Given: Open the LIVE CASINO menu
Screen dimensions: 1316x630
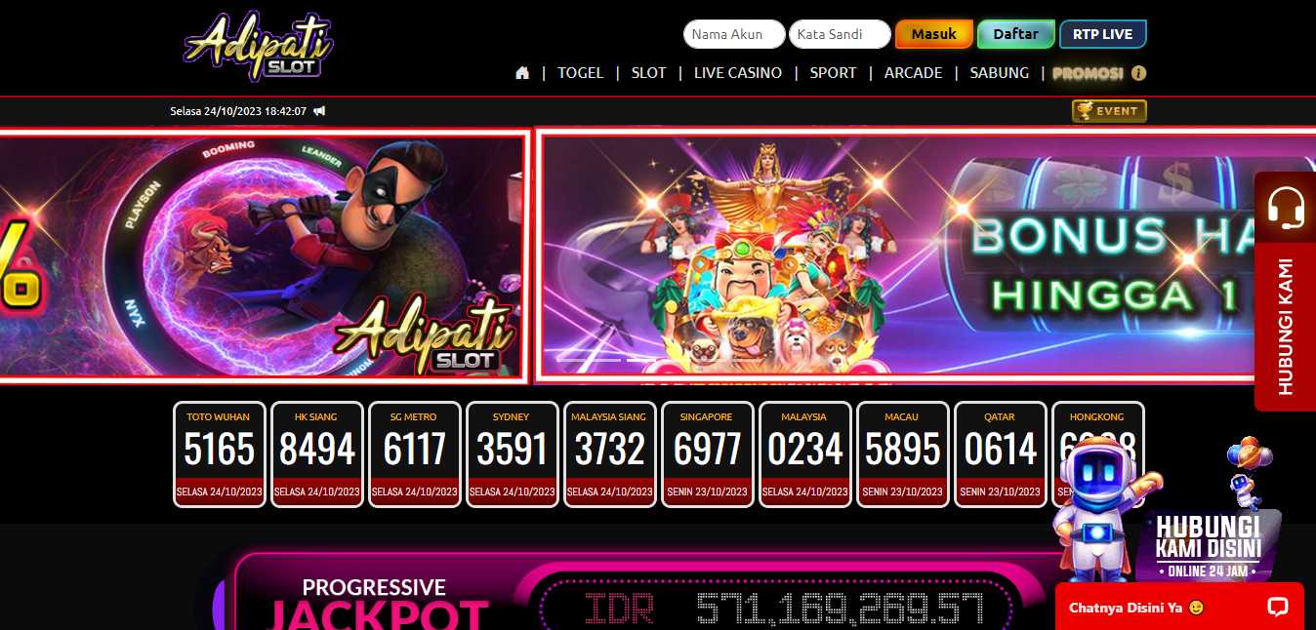Looking at the screenshot, I should [737, 73].
